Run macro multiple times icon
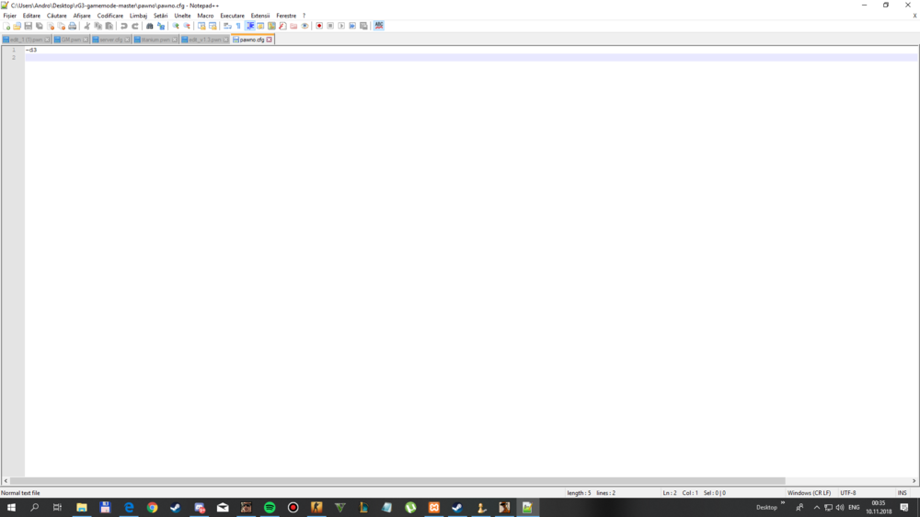Viewport: 920px width, 517px height. [352, 26]
